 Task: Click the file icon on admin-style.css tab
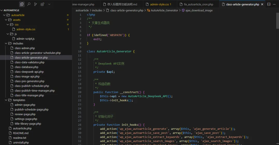pos(147,4)
